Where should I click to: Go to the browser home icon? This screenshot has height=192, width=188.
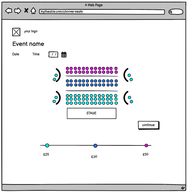(x=33, y=11)
